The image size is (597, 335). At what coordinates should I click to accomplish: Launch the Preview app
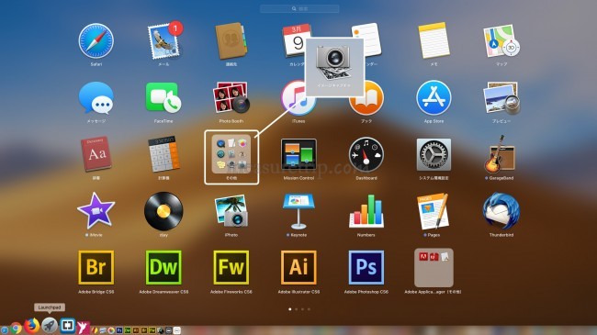coord(501,98)
